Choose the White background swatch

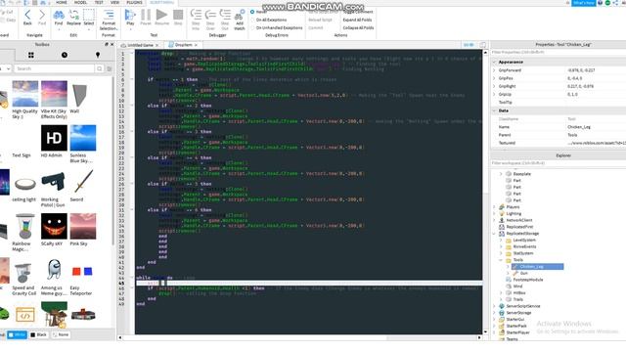click(18, 334)
